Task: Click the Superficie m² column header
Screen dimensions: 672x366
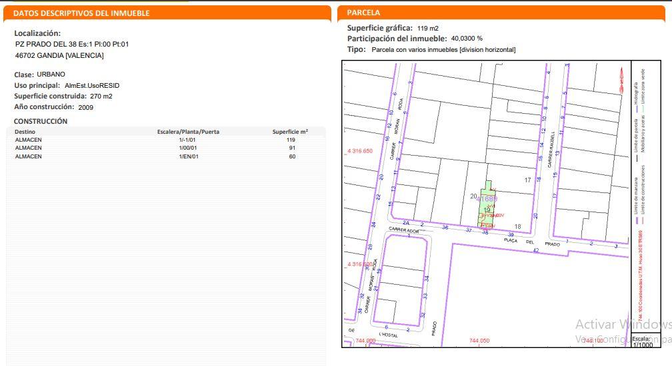Action: pos(290,132)
